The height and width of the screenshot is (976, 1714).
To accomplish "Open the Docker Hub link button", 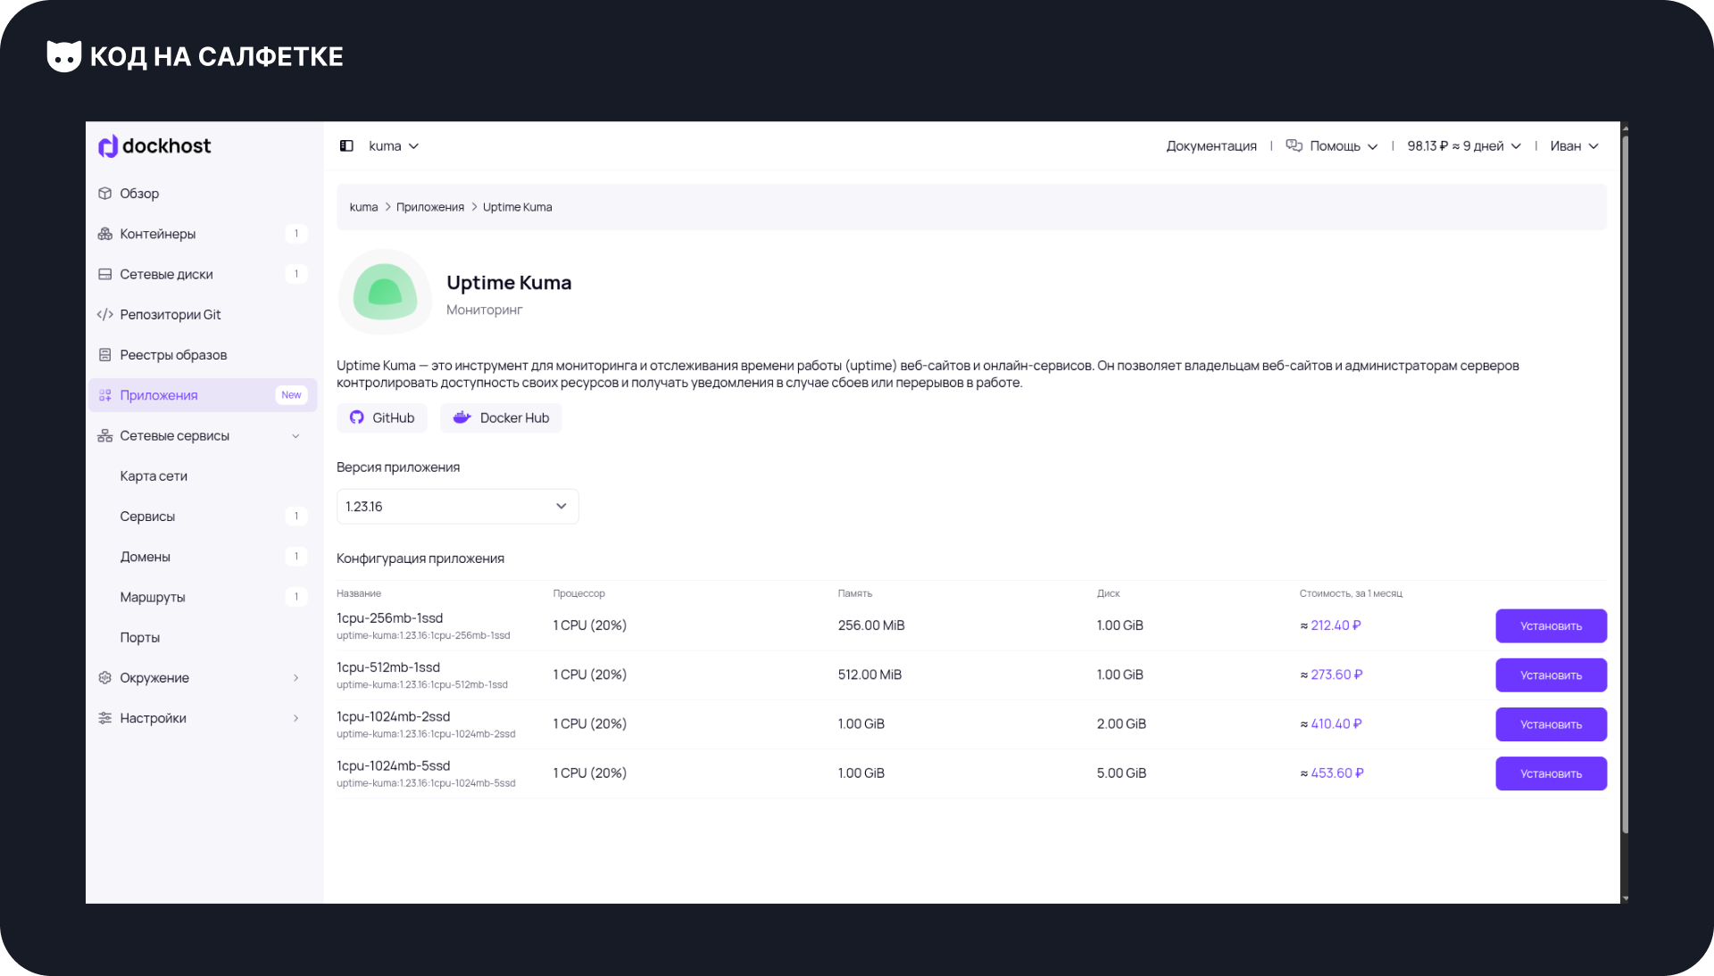I will pos(501,418).
